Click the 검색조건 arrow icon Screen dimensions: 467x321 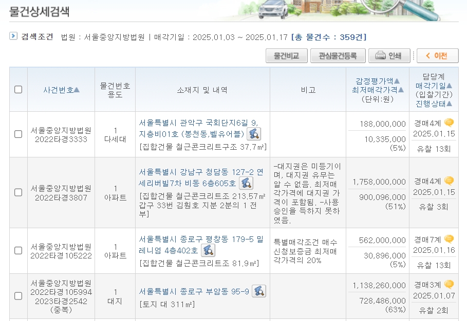pyautogui.click(x=13, y=36)
